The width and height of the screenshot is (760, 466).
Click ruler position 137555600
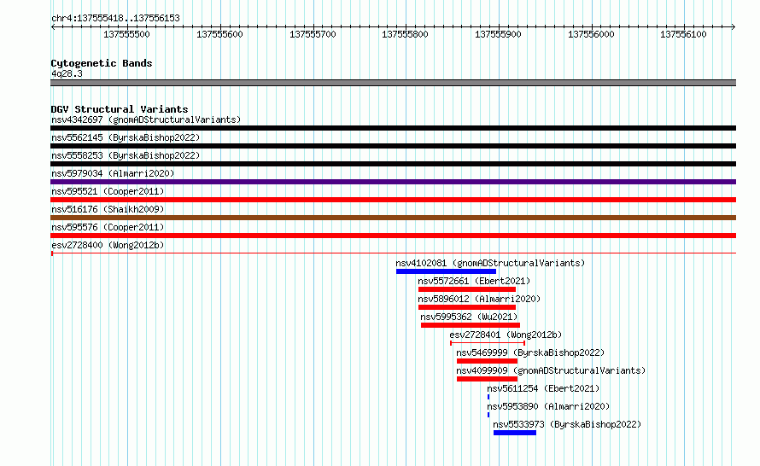tap(219, 34)
